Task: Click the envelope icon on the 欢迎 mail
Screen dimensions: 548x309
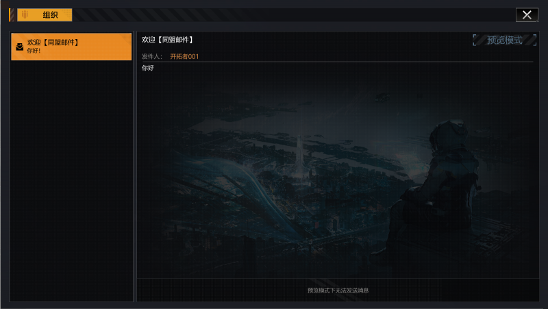Action: (20, 47)
